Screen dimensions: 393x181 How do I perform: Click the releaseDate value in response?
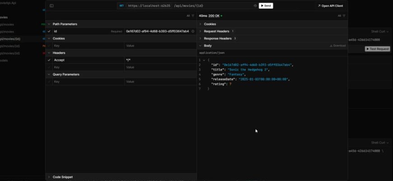click(263, 79)
